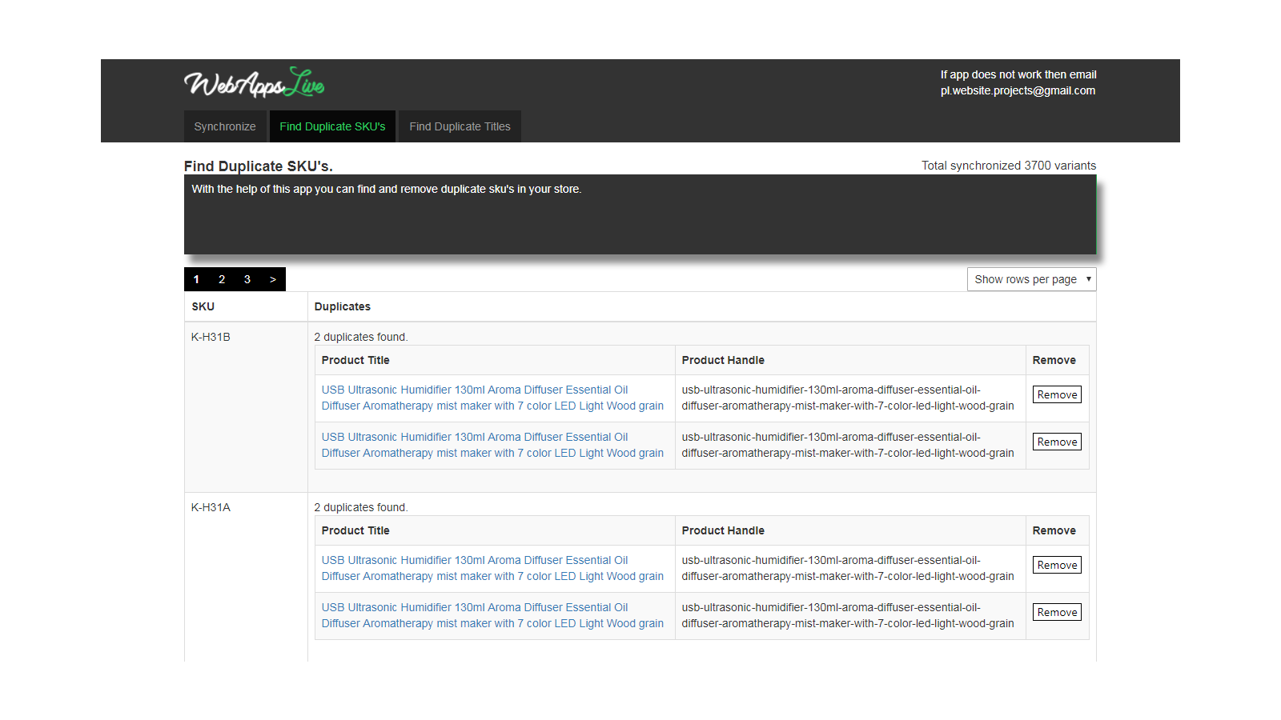Go to page 1 in pagination
Viewport: 1281px width, 720px height.
pos(196,279)
